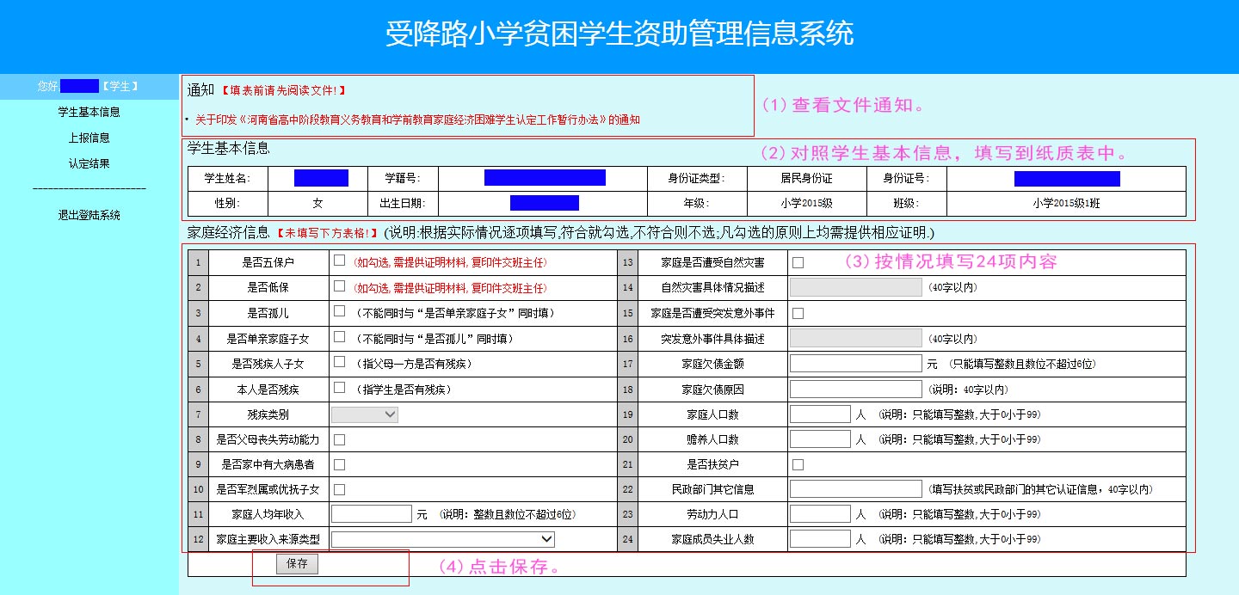Click the 劳动力人口 input field
The image size is (1239, 595).
click(x=820, y=514)
